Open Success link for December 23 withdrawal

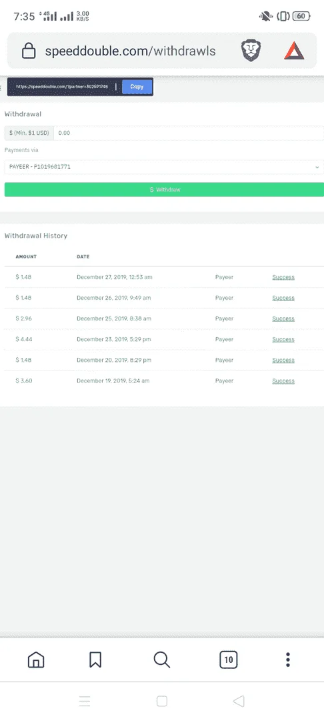(283, 339)
